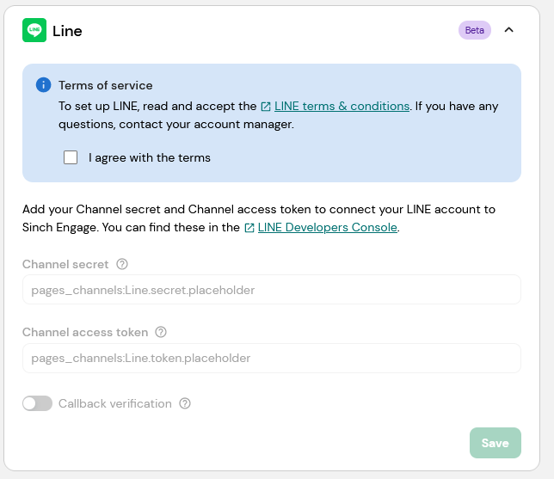
Task: Click external-link icon before LINE terms & conditions
Action: click(x=266, y=107)
